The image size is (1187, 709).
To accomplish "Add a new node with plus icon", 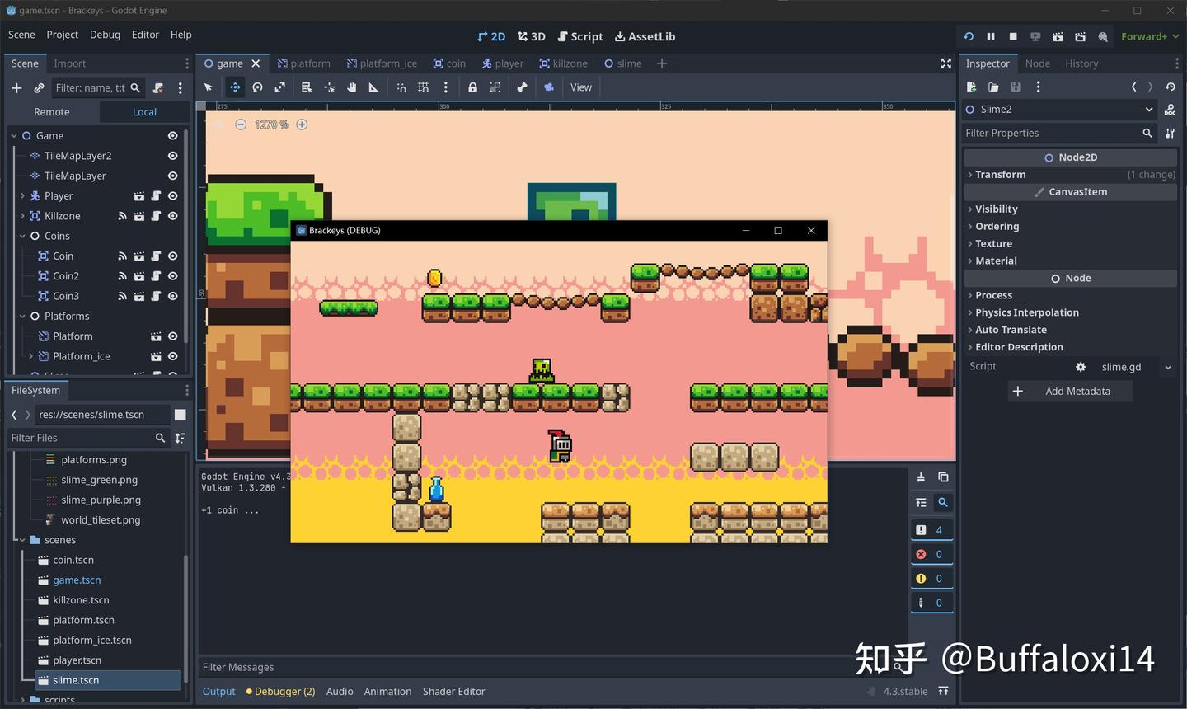I will (16, 87).
